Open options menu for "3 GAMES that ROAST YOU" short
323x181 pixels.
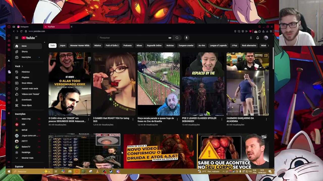(x=133, y=119)
